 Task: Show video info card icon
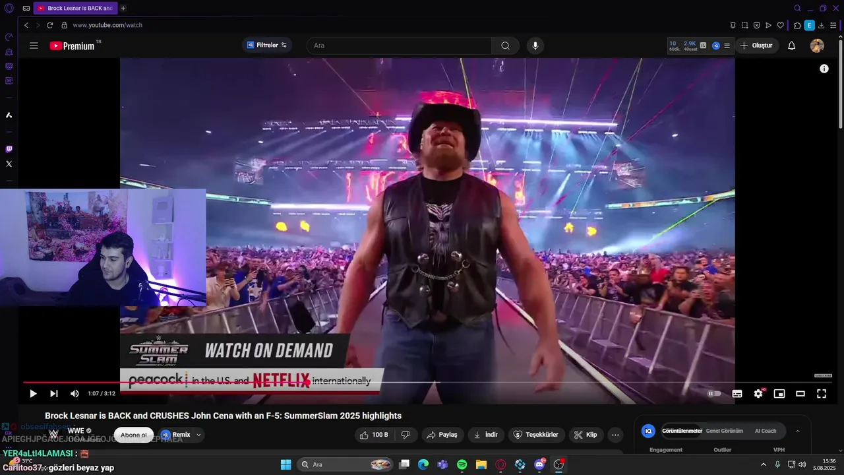tap(824, 69)
